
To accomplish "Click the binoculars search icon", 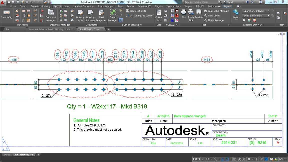I will (x=220, y=2).
